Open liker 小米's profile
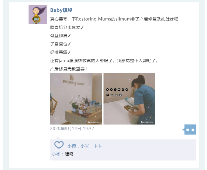 (x=85, y=146)
